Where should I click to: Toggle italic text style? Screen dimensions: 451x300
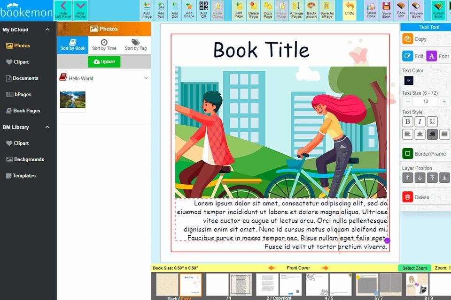[420, 122]
